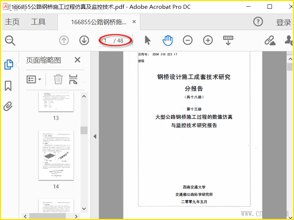This screenshot has height=220, width=294.
Task: Close the 页面缩略图 panel
Action: [78, 60]
